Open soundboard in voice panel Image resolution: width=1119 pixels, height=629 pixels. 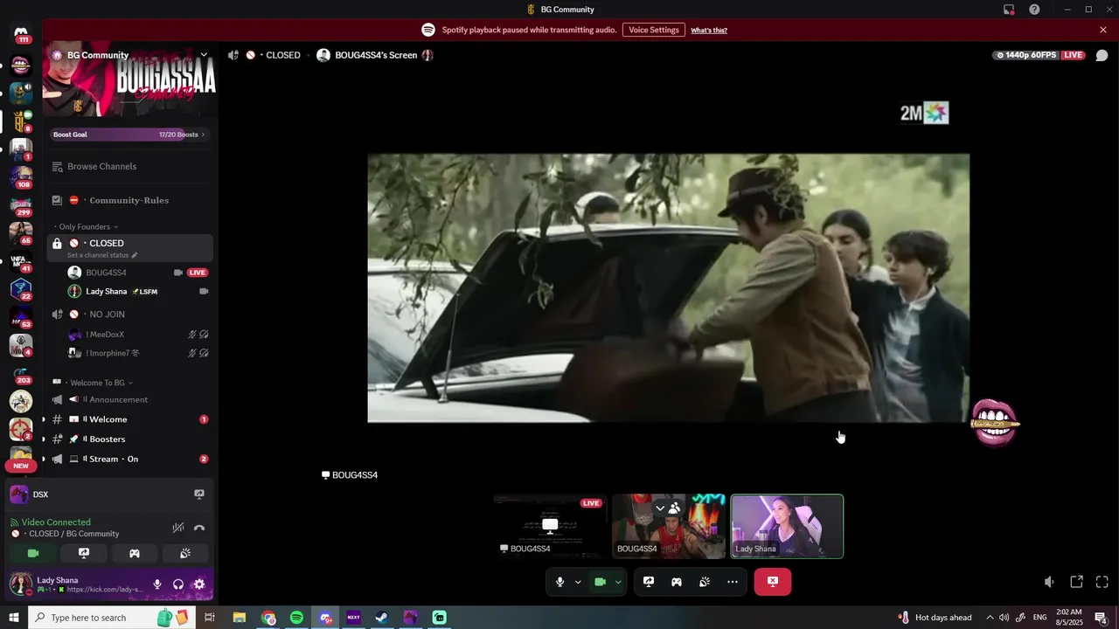(185, 553)
